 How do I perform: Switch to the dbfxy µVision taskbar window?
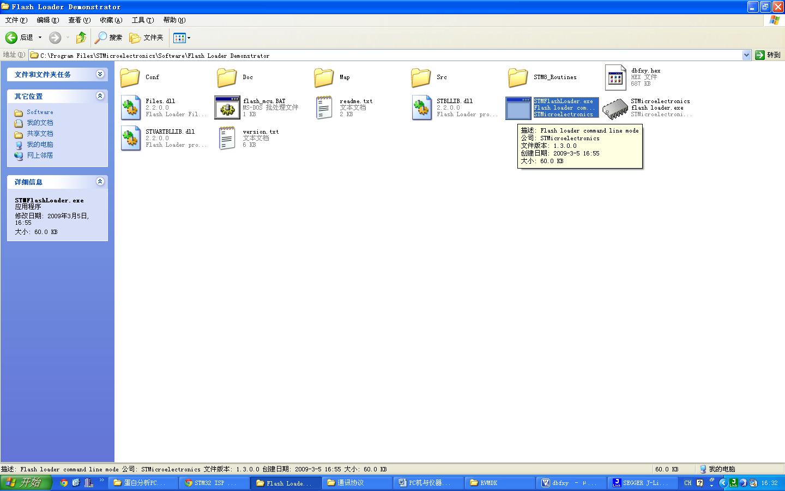pyautogui.click(x=571, y=483)
